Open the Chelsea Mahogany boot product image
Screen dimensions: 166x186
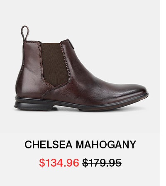pos(81,68)
